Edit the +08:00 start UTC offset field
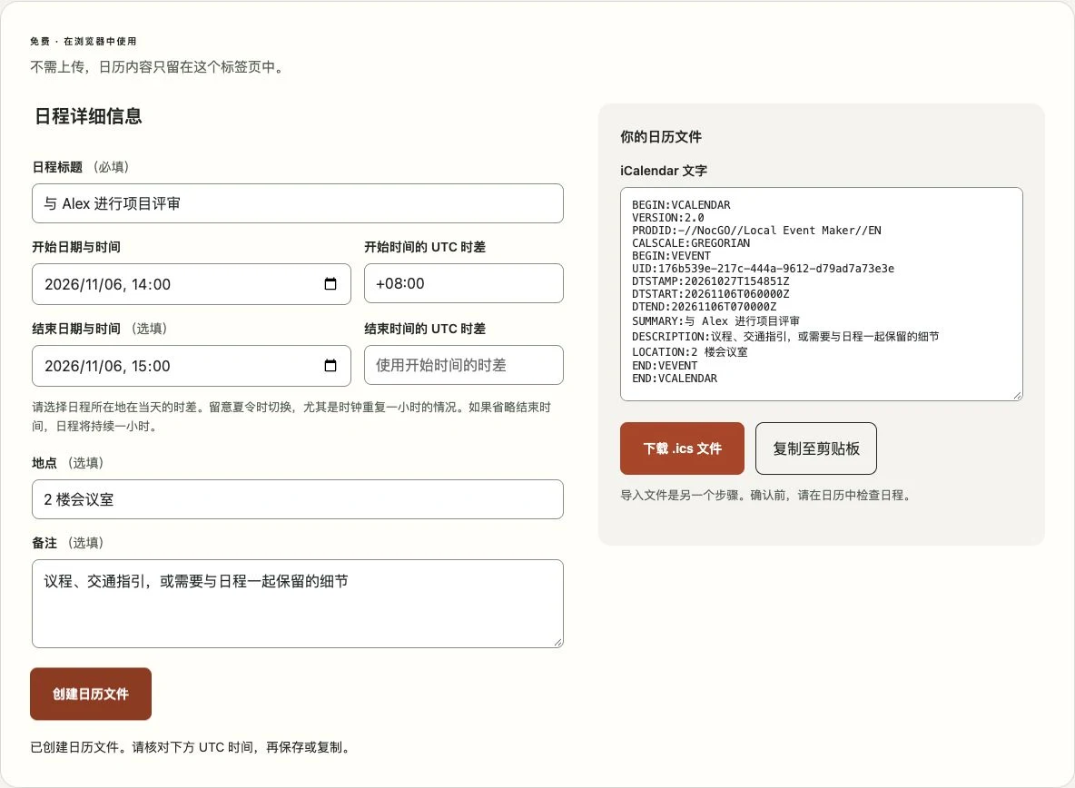Image resolution: width=1075 pixels, height=788 pixels. (x=463, y=283)
